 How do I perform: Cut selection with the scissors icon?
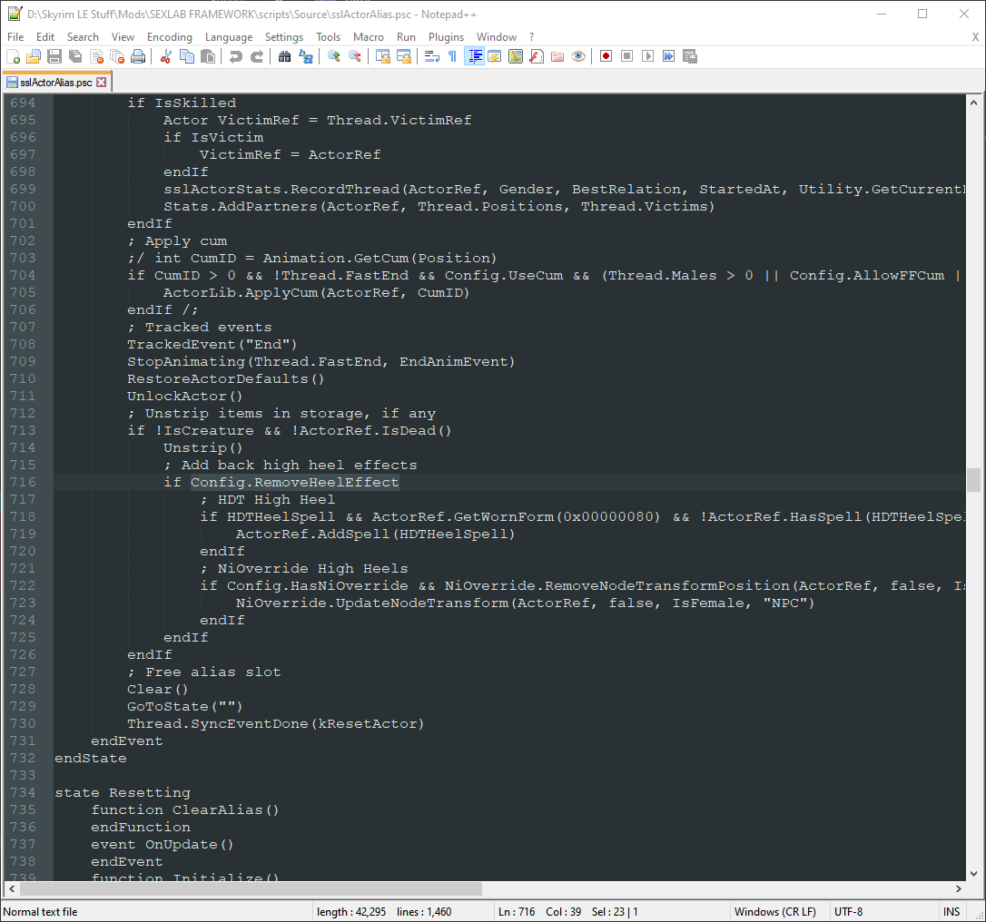tap(166, 56)
